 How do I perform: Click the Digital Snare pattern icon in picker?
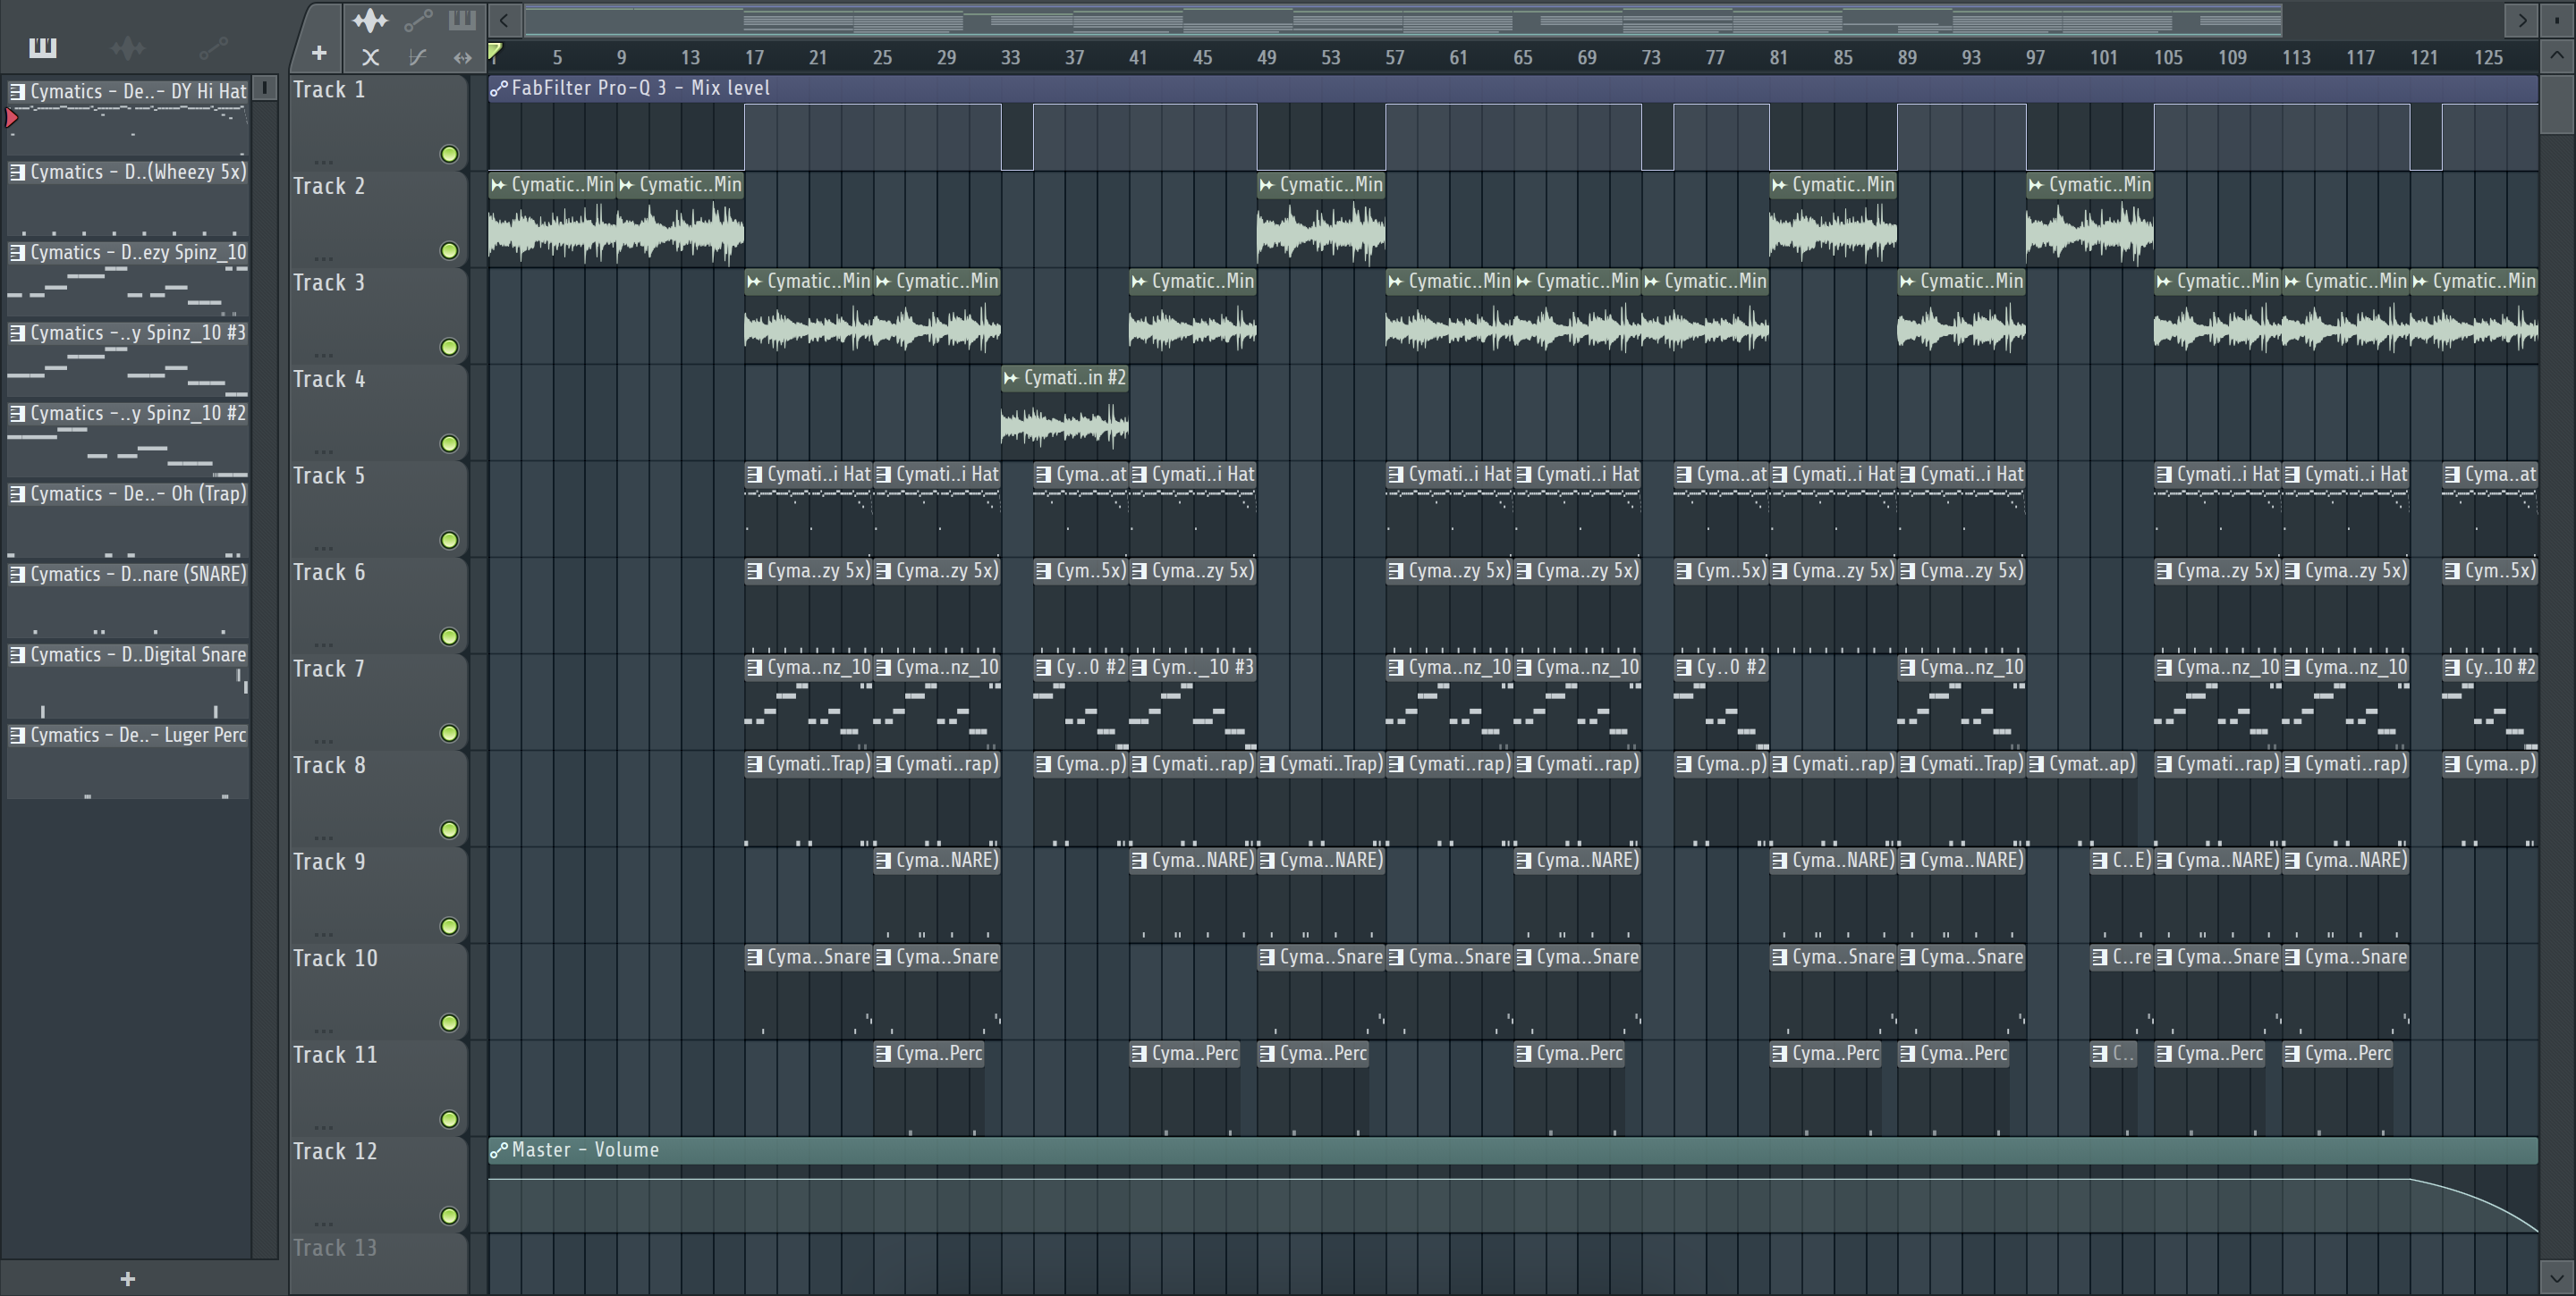tap(17, 654)
